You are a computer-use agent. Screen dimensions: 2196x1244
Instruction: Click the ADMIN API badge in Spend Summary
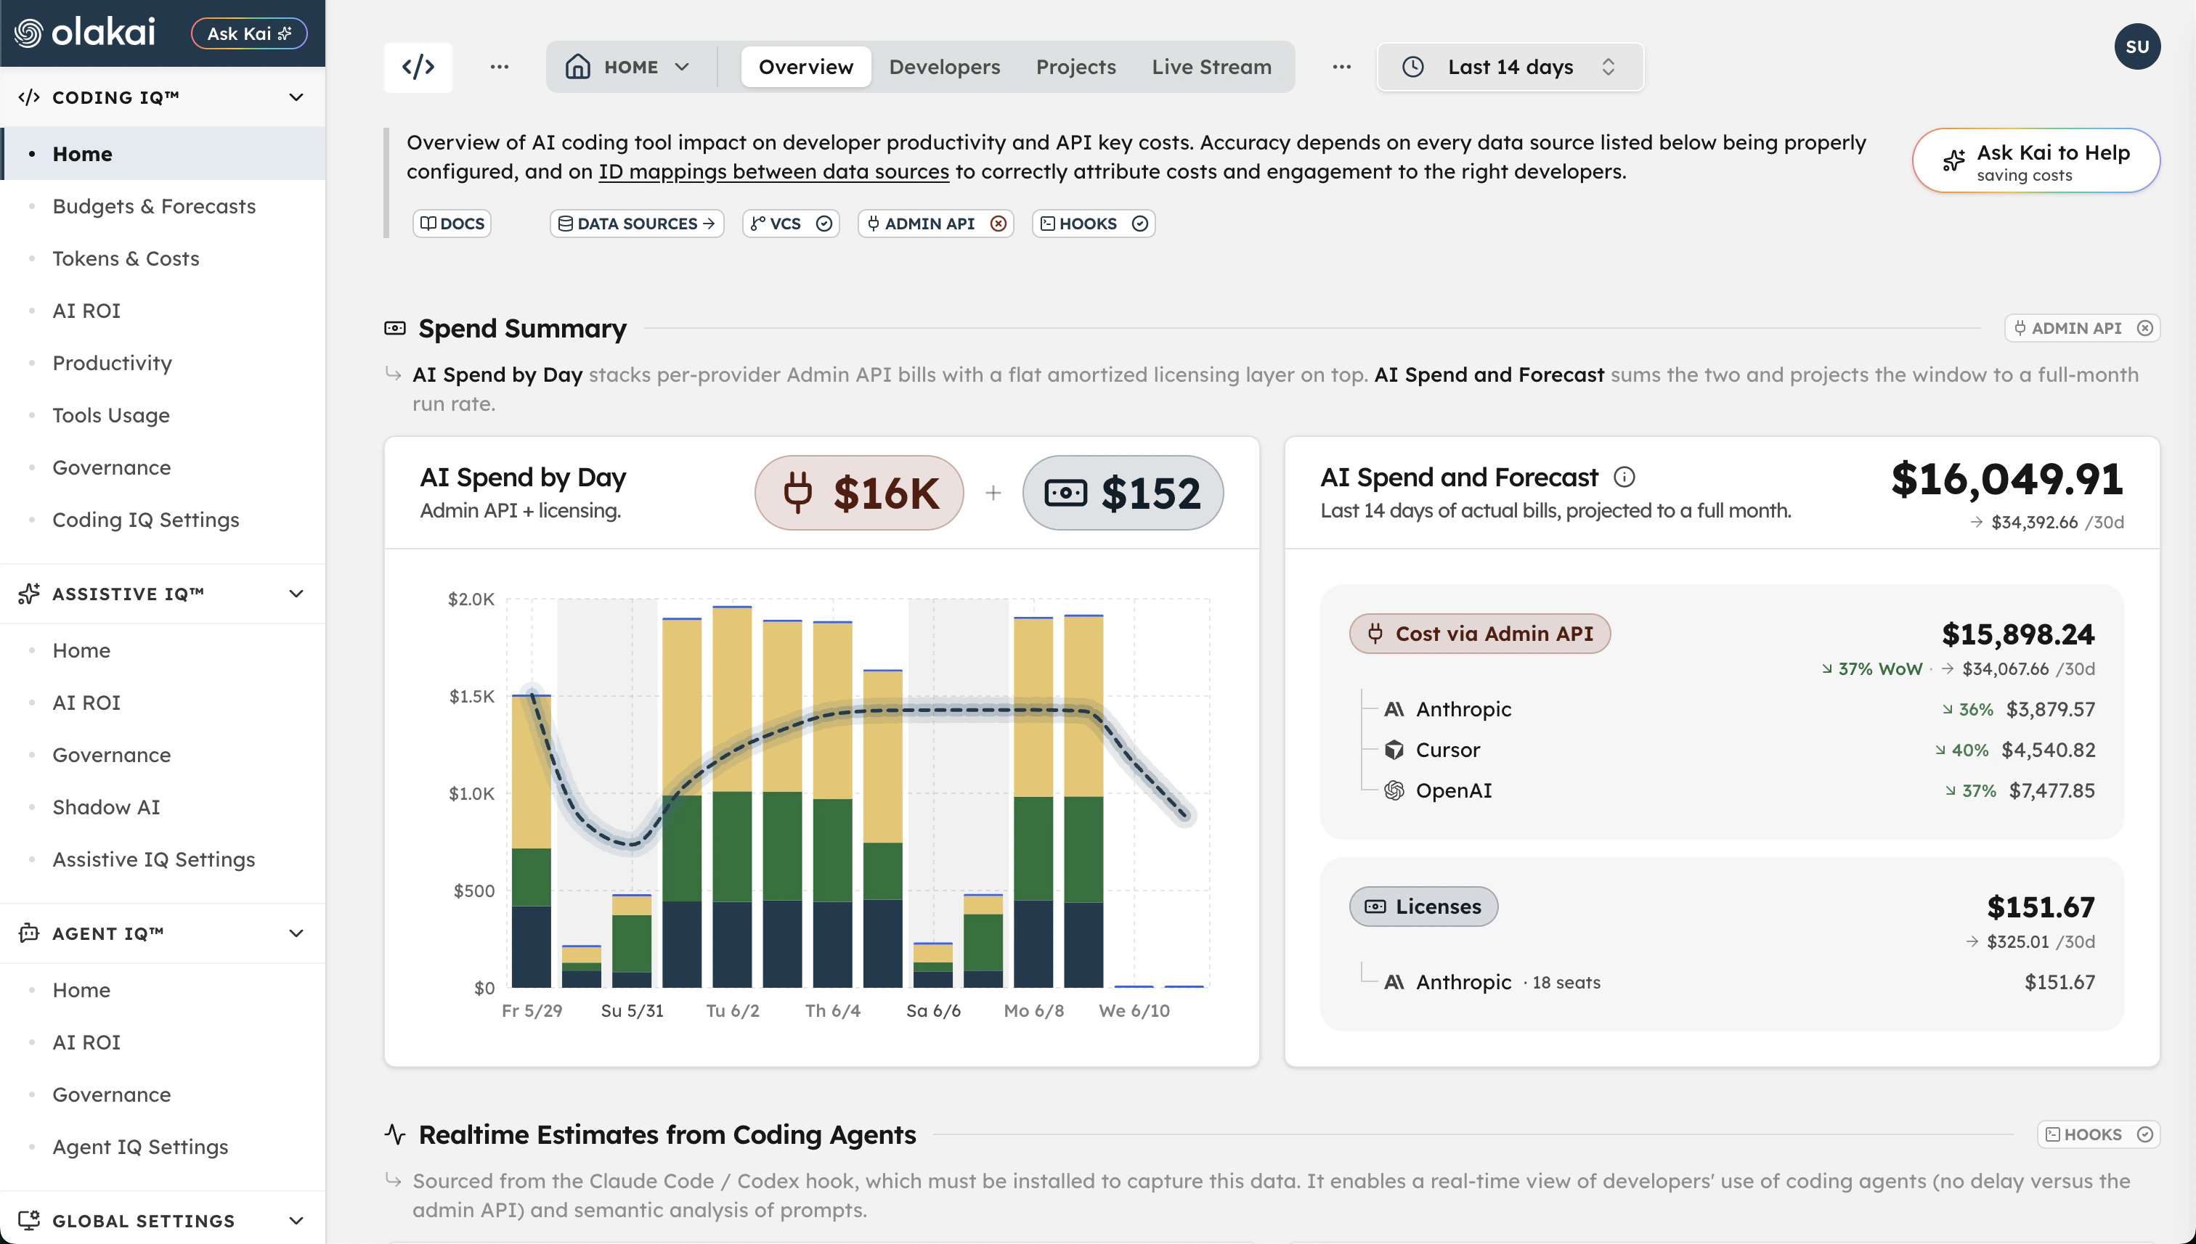pos(2081,328)
